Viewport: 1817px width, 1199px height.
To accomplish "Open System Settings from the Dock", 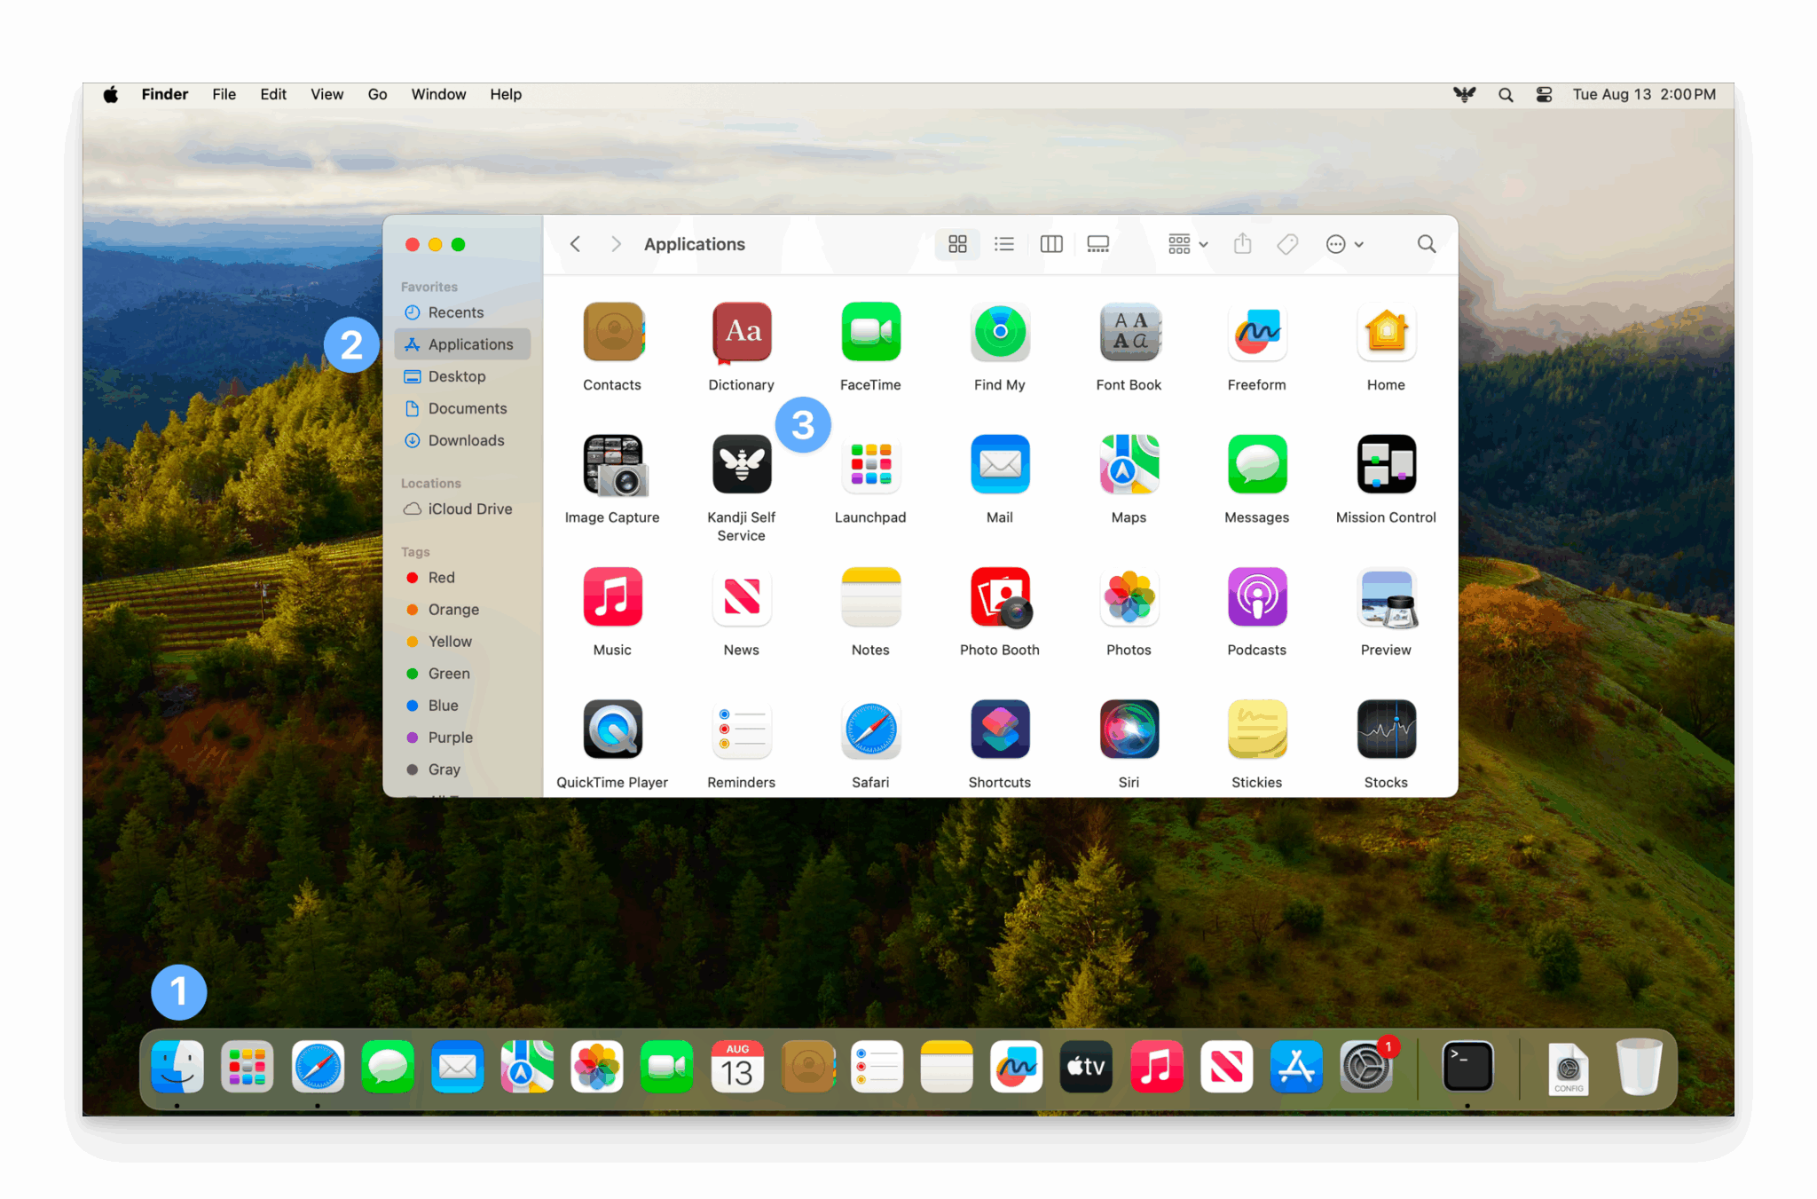I will [x=1367, y=1067].
